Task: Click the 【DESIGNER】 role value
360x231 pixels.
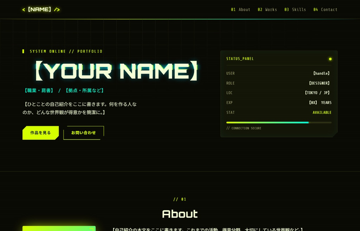Action: tap(319, 83)
